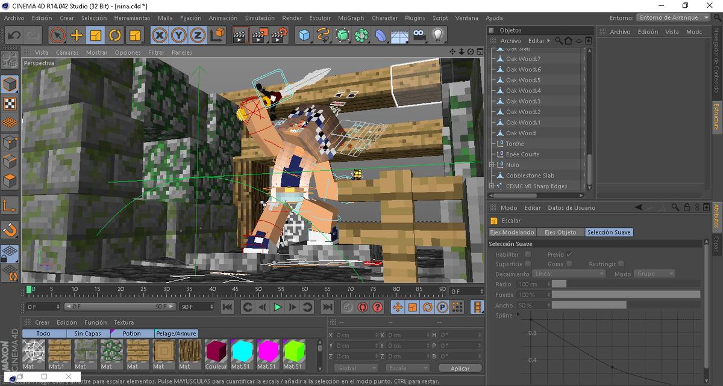Click the Aplicar button
The width and height of the screenshot is (723, 386).
460,368
